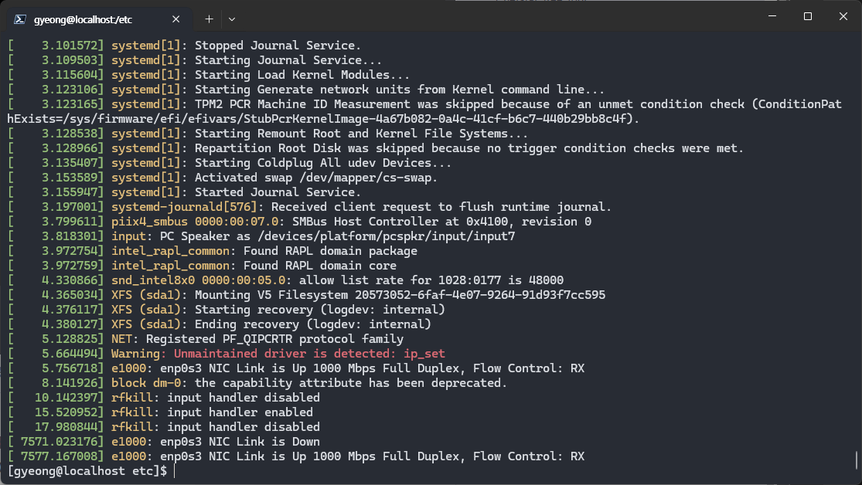Image resolution: width=862 pixels, height=485 pixels.
Task: Click the 'Stopped Journal Service' log line
Action: [x=277, y=46]
